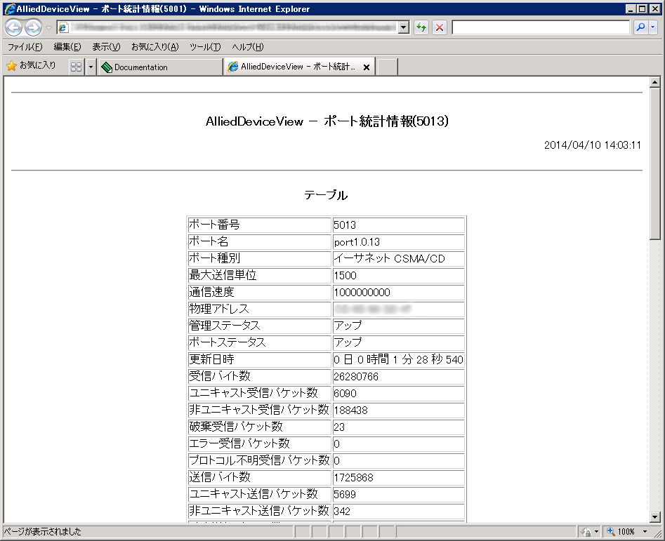Expand the address bar history dropdown
Viewport: 665px width, 541px height.
tap(403, 27)
